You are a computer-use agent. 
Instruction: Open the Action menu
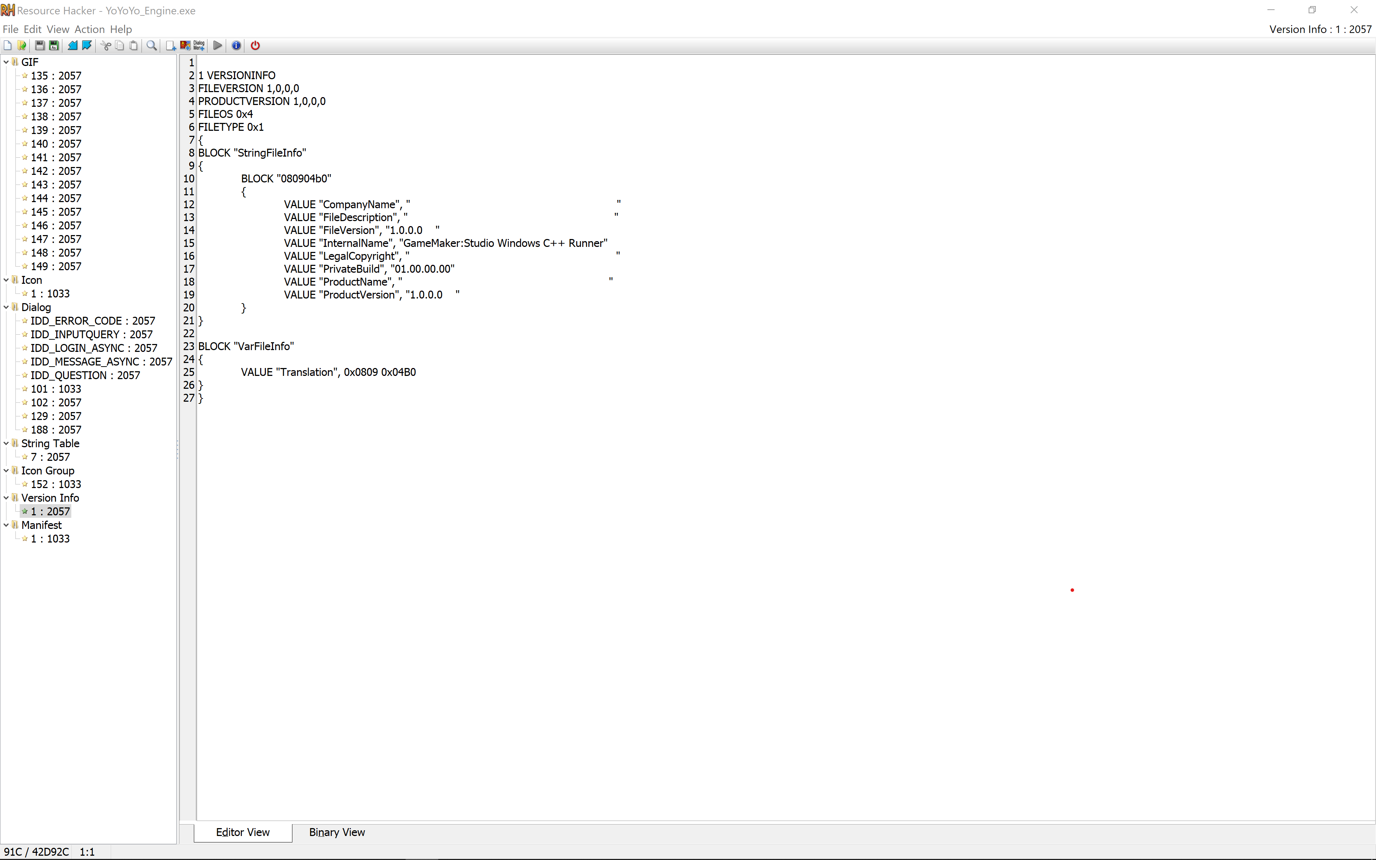pyautogui.click(x=89, y=29)
